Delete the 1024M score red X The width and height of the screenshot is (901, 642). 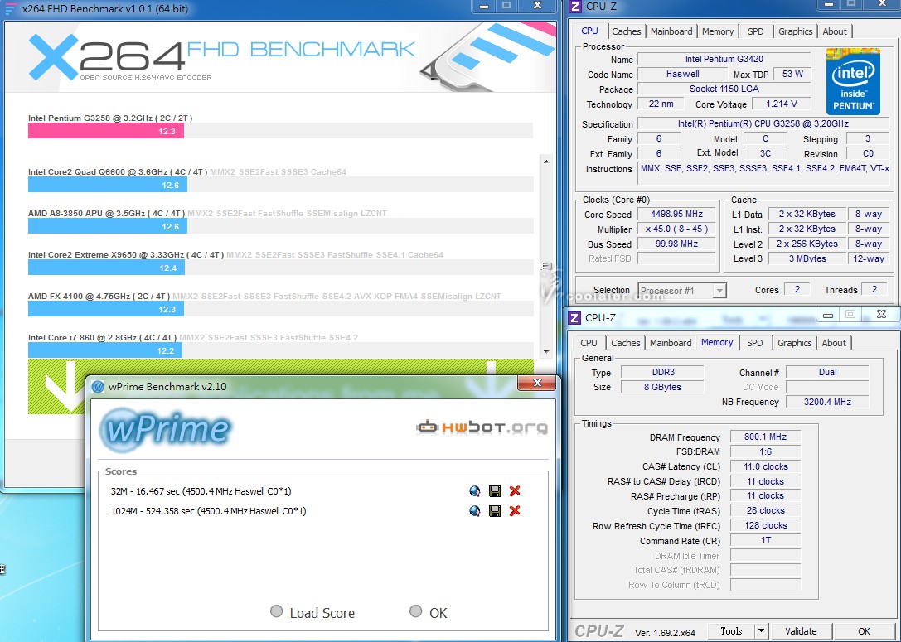click(x=515, y=511)
